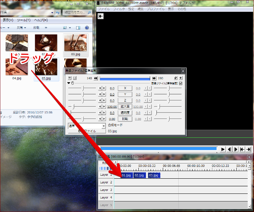Click the jump-to-start icon in the preview's top-left corner
The width and height of the screenshot is (254, 212).
click(x=101, y=16)
